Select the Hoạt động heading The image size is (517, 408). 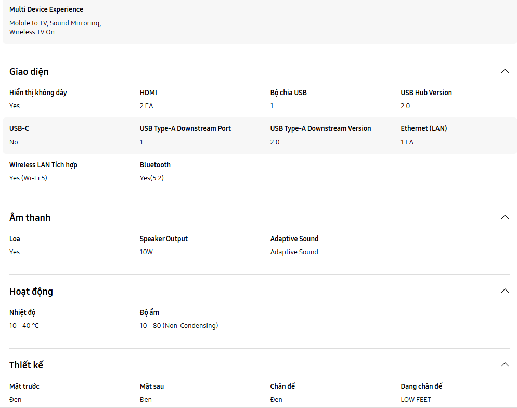click(31, 292)
